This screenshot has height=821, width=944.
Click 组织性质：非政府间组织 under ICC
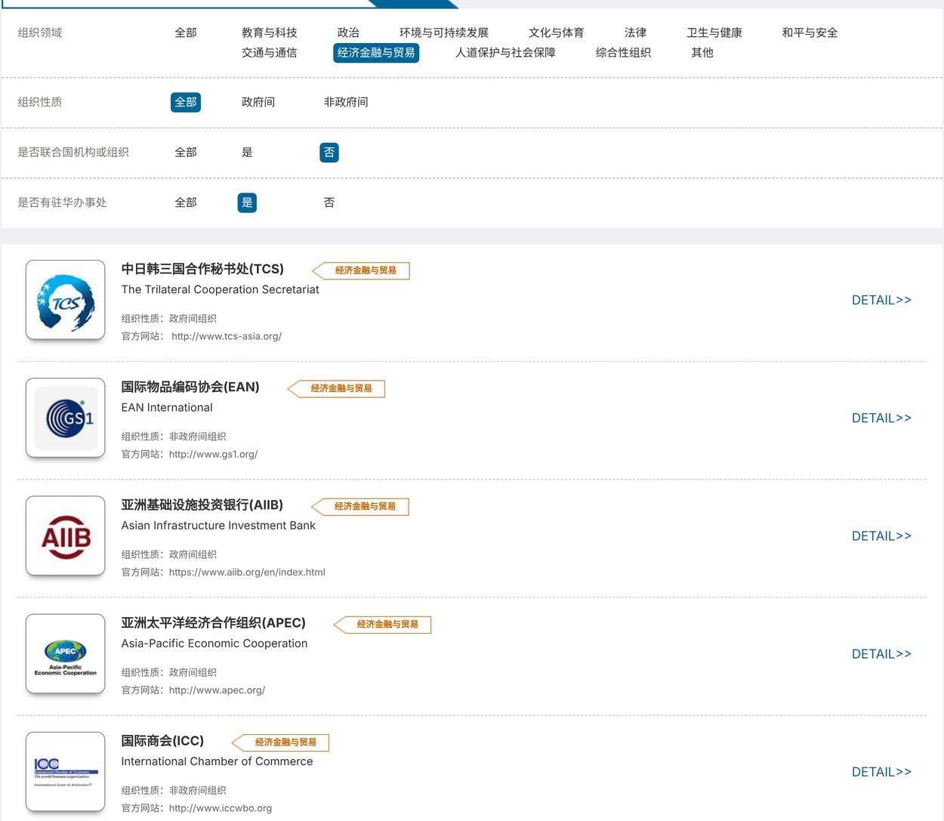(174, 789)
